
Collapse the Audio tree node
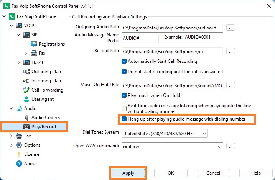coord(12,108)
